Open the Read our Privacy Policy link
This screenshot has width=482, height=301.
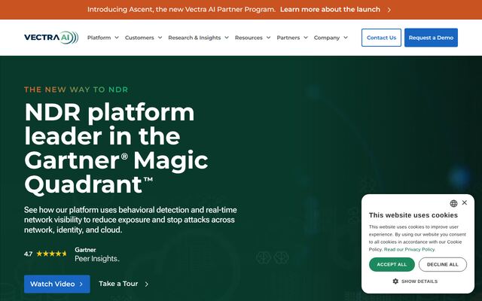click(410, 249)
